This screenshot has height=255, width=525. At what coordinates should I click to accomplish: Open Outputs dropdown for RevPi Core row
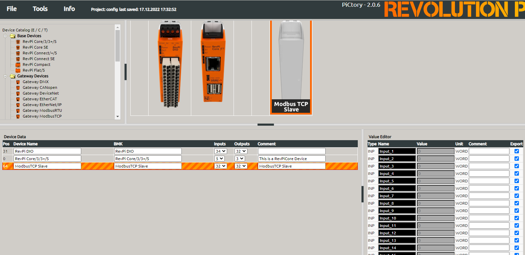click(240, 159)
